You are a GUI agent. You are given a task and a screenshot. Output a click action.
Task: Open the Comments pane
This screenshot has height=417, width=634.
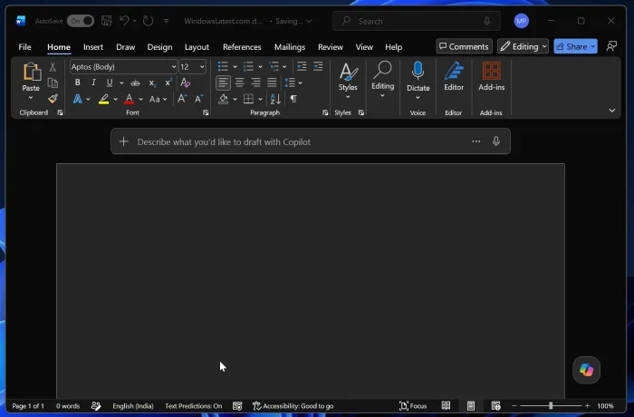click(464, 46)
